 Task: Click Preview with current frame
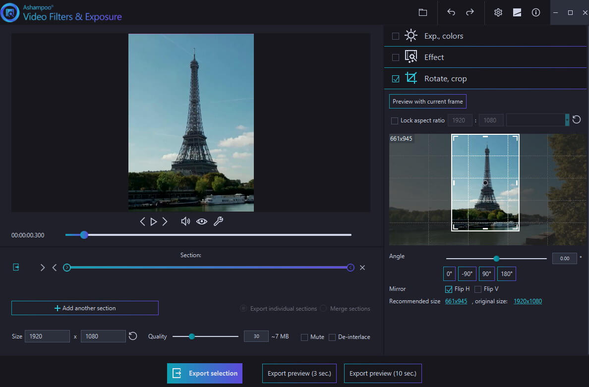pyautogui.click(x=427, y=101)
